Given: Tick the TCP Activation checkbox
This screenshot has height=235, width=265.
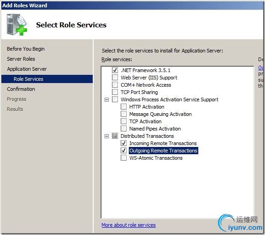Looking at the screenshot, I should click(123, 121).
